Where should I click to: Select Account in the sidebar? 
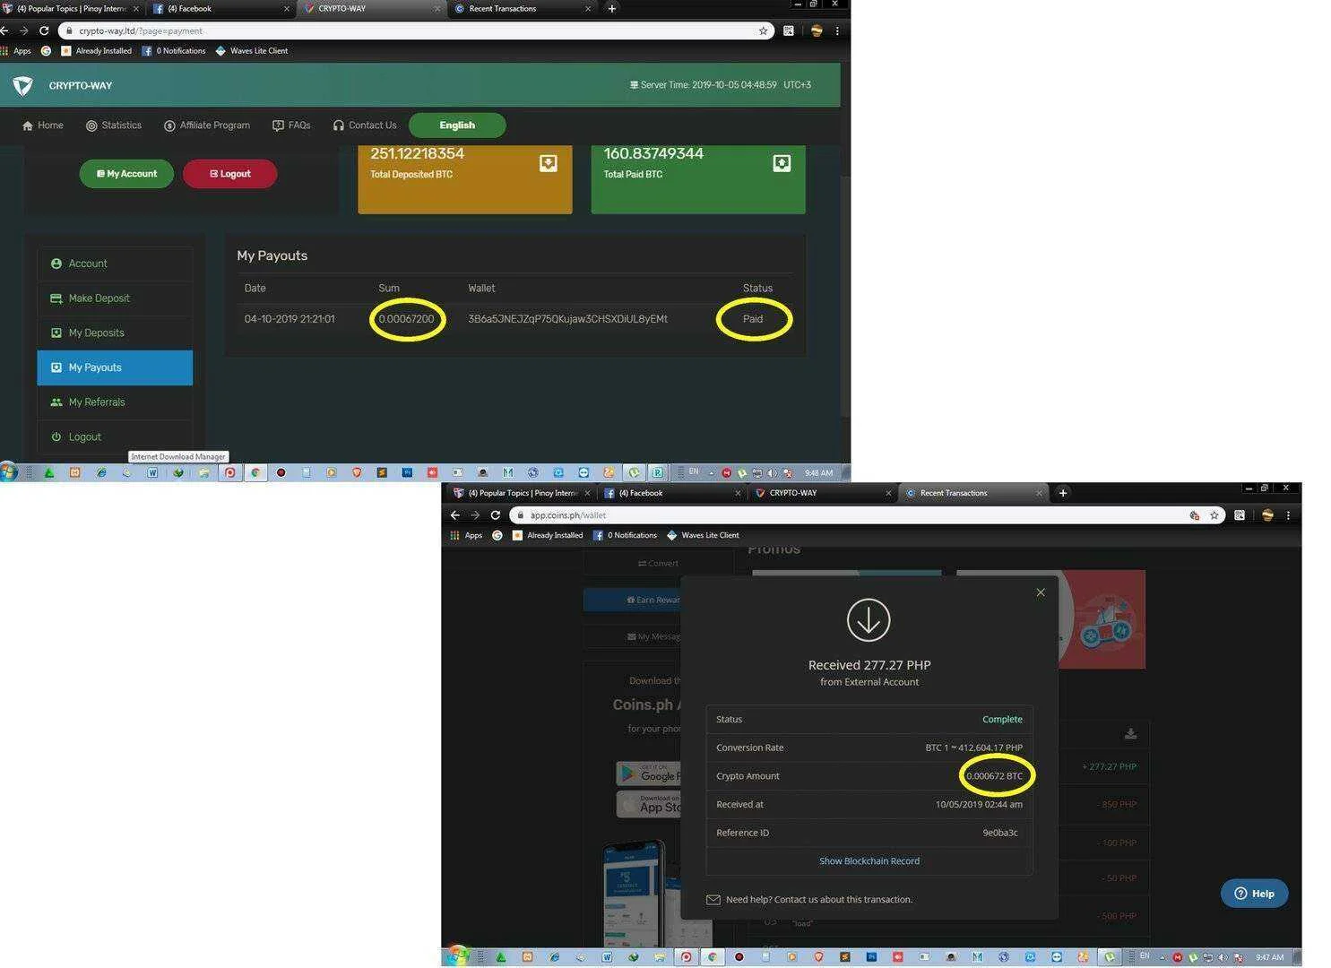(115, 264)
